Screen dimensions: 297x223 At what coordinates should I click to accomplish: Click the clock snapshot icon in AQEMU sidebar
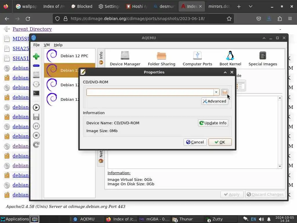click(36, 84)
